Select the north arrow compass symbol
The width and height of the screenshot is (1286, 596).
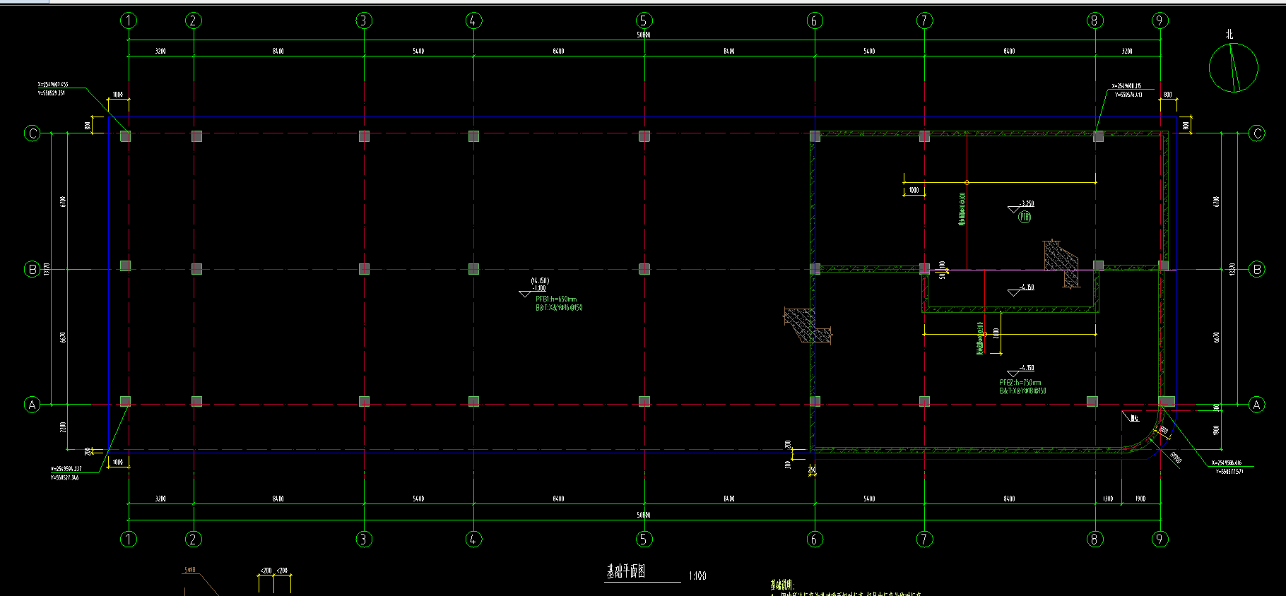pos(1234,68)
